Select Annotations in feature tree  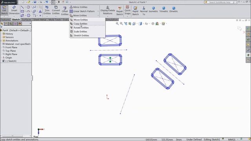click(12, 41)
